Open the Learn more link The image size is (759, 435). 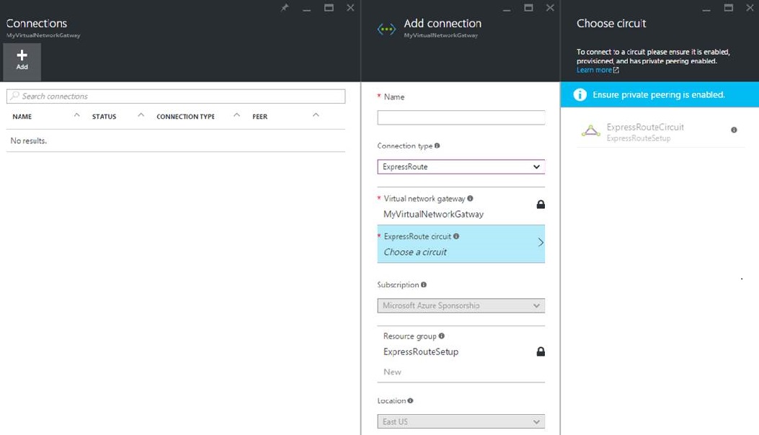pyautogui.click(x=594, y=70)
